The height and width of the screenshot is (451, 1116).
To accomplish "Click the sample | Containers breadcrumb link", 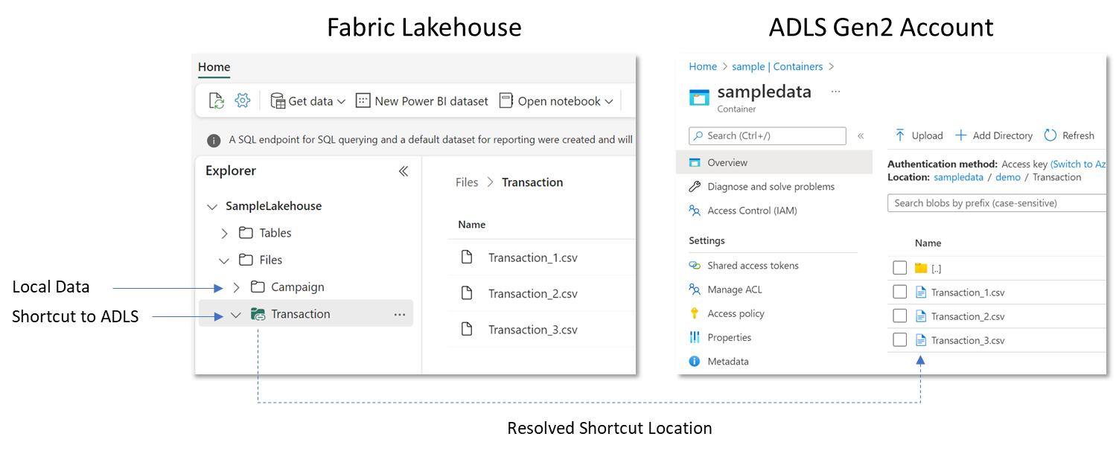I will click(x=777, y=66).
